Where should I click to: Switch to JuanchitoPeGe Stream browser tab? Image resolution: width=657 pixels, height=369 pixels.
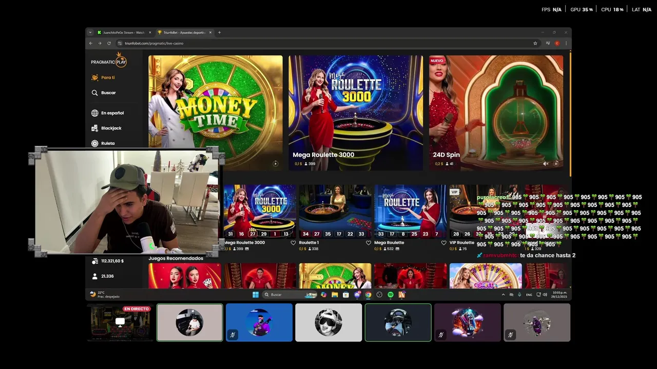(124, 32)
